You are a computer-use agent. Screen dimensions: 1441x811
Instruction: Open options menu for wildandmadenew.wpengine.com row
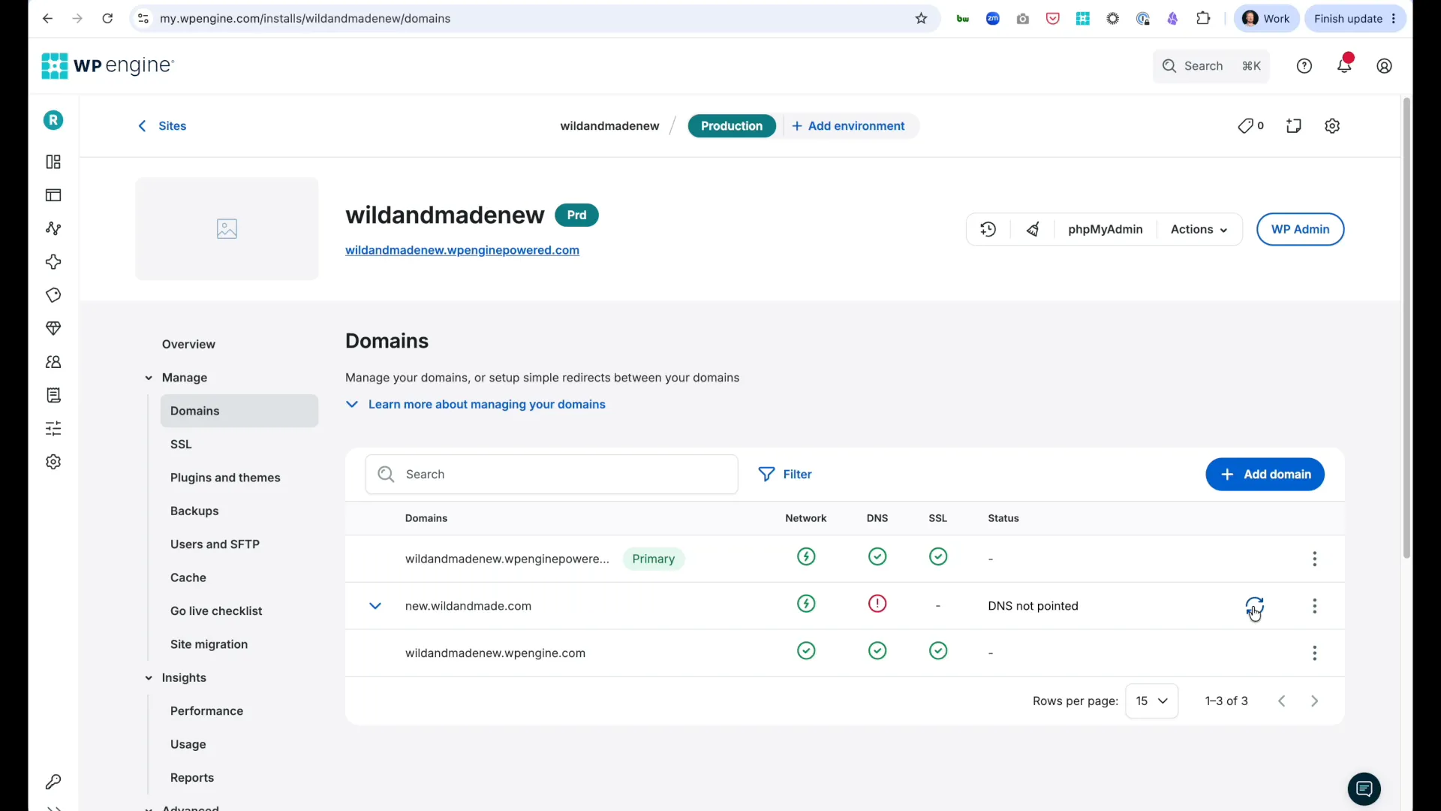[1315, 654]
